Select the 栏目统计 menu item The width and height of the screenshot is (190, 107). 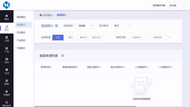point(21,33)
